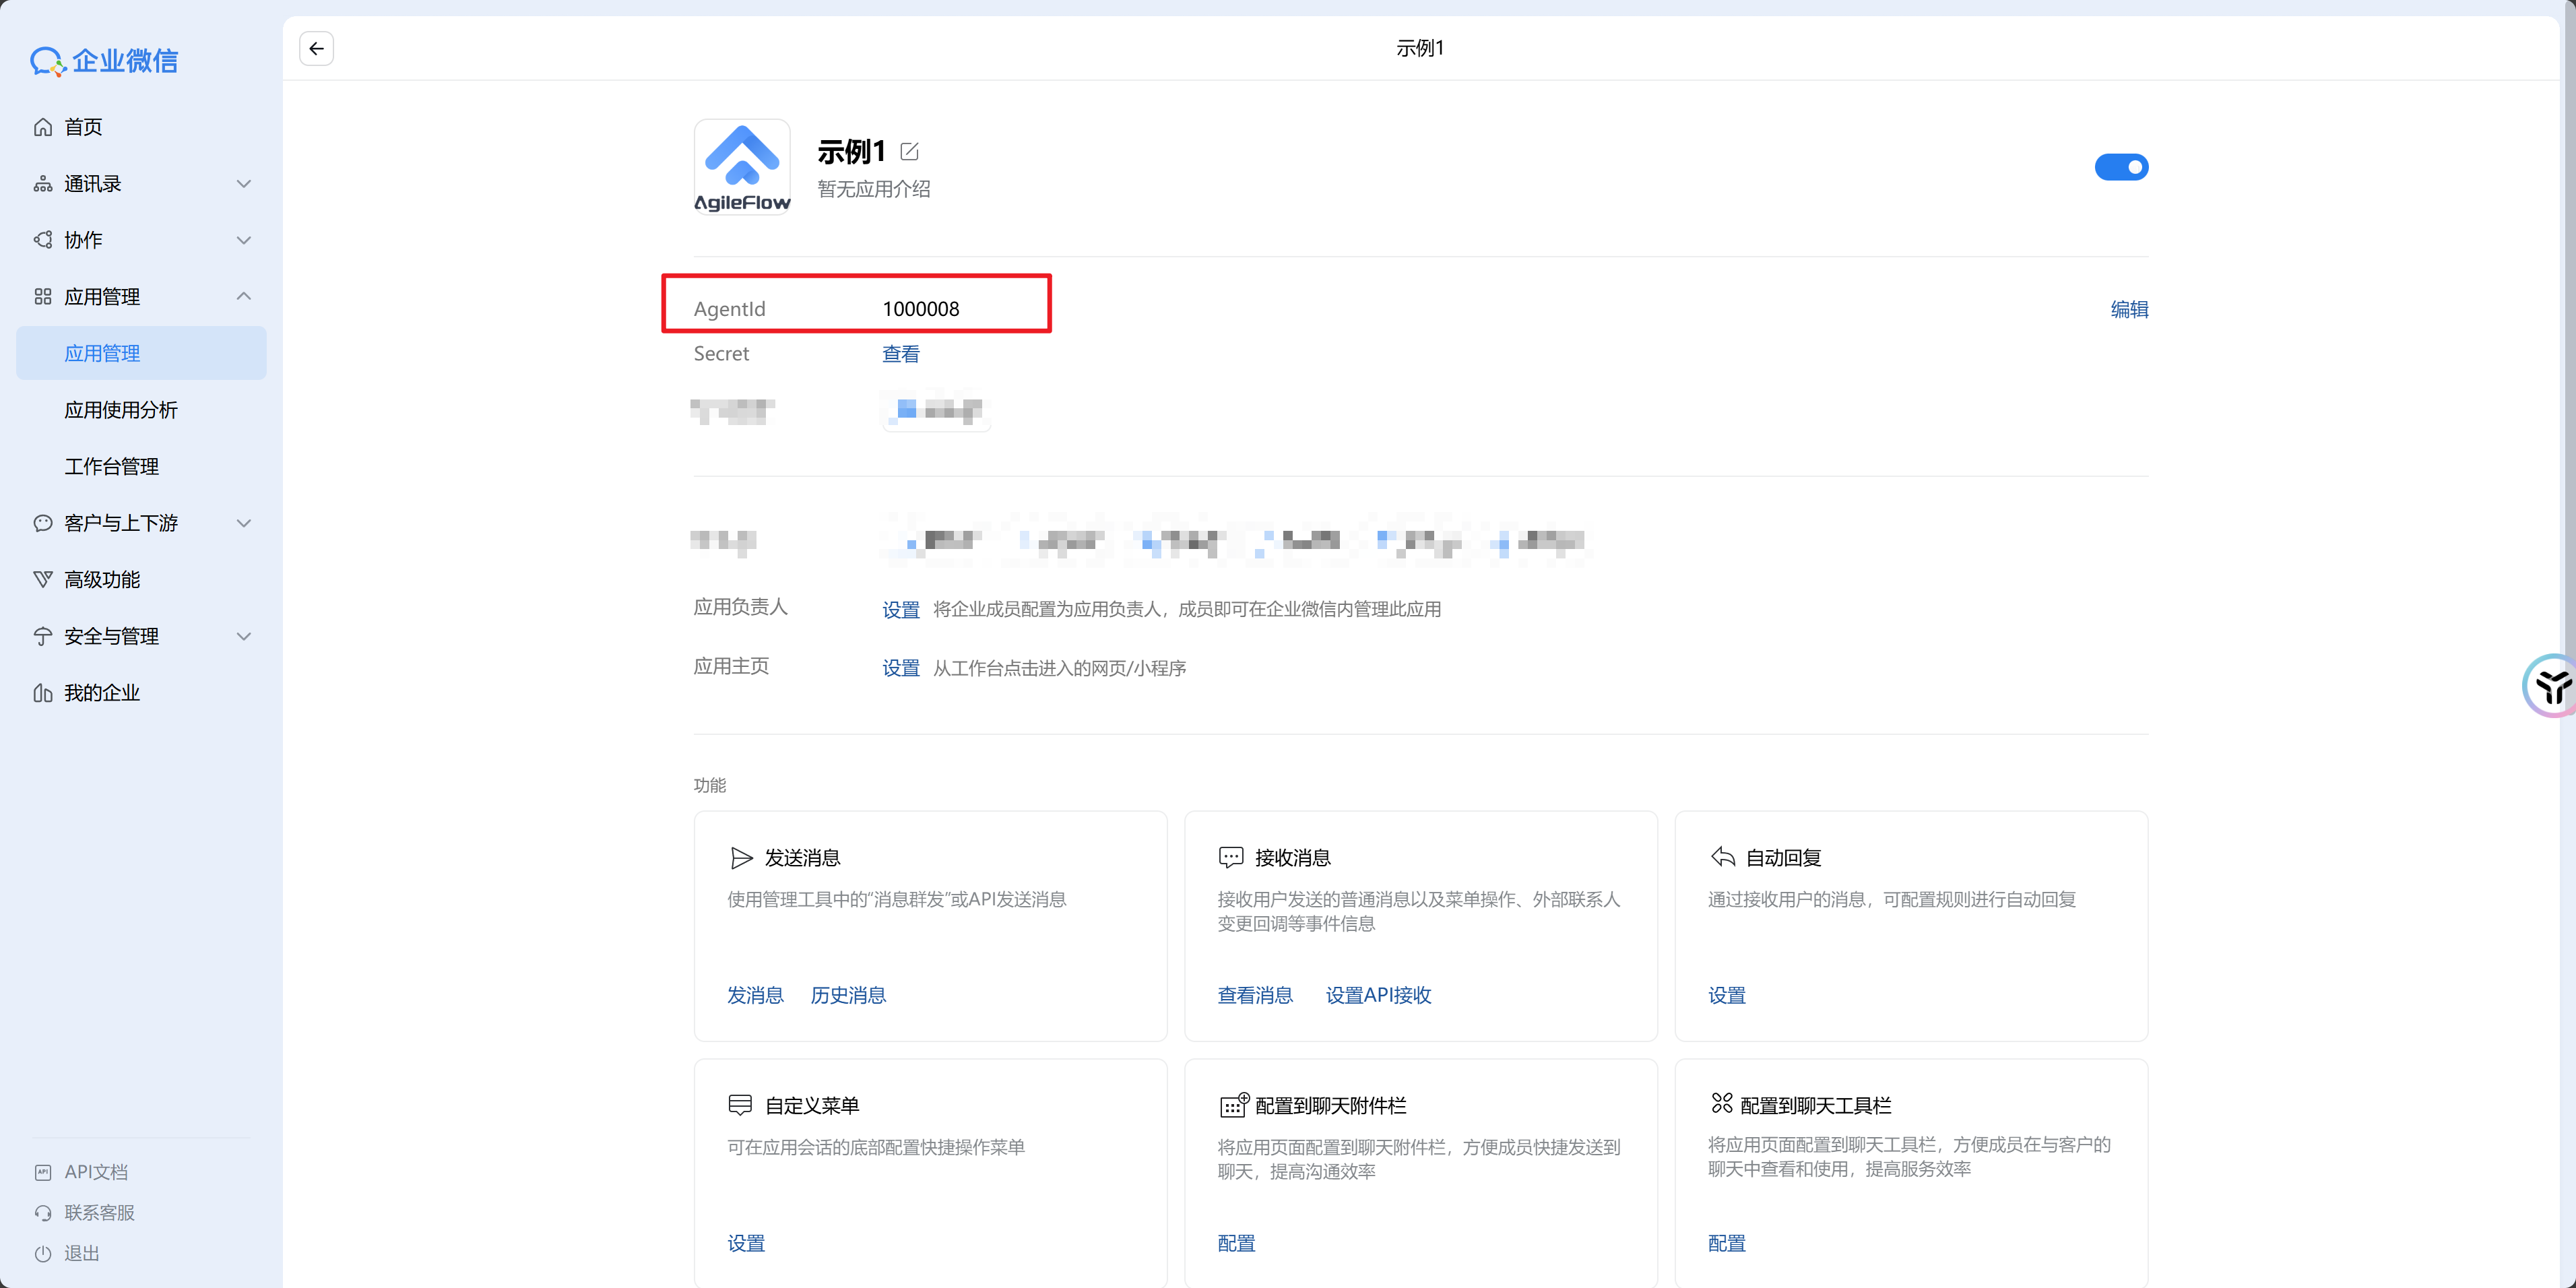Click 设置API接收 link
This screenshot has width=2576, height=1288.
[x=1378, y=995]
